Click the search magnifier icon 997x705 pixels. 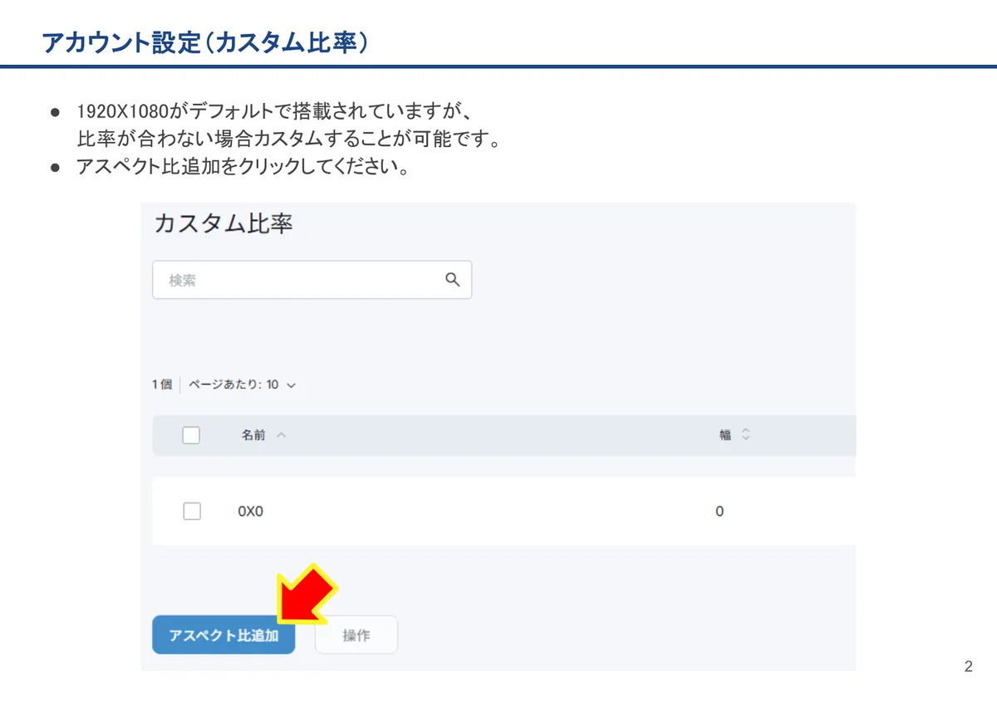(x=453, y=280)
